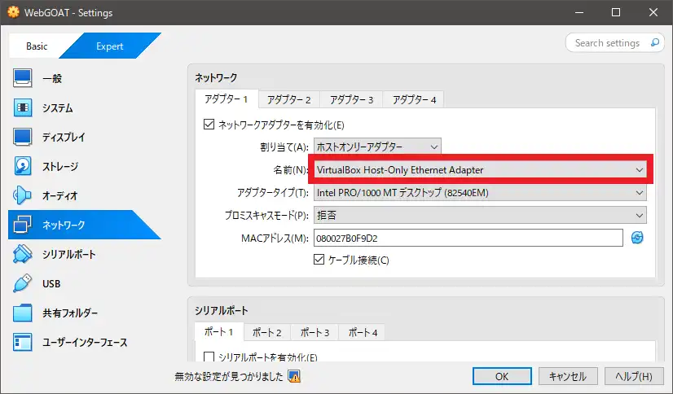Click the ユーザーインターフェース window icon
The height and width of the screenshot is (394, 673).
[22, 342]
